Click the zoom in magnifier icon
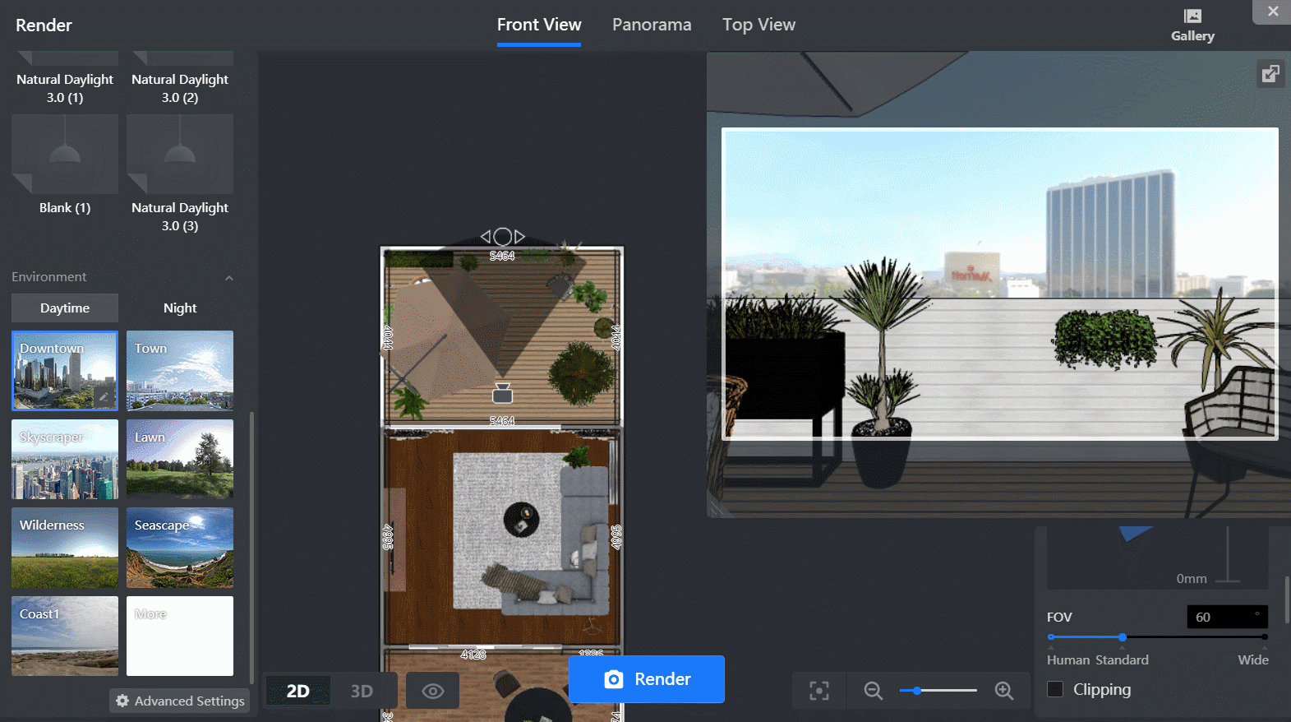This screenshot has width=1291, height=722. point(1003,691)
